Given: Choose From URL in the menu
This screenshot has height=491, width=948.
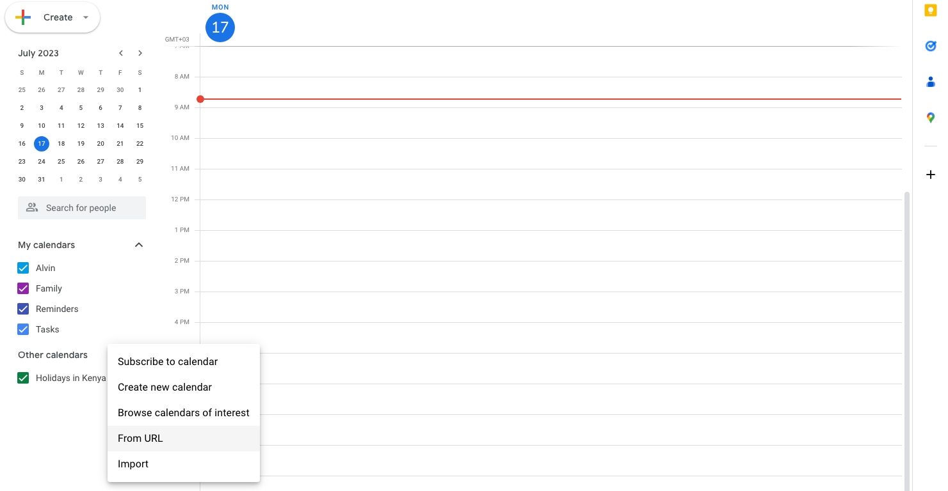Looking at the screenshot, I should [x=140, y=438].
